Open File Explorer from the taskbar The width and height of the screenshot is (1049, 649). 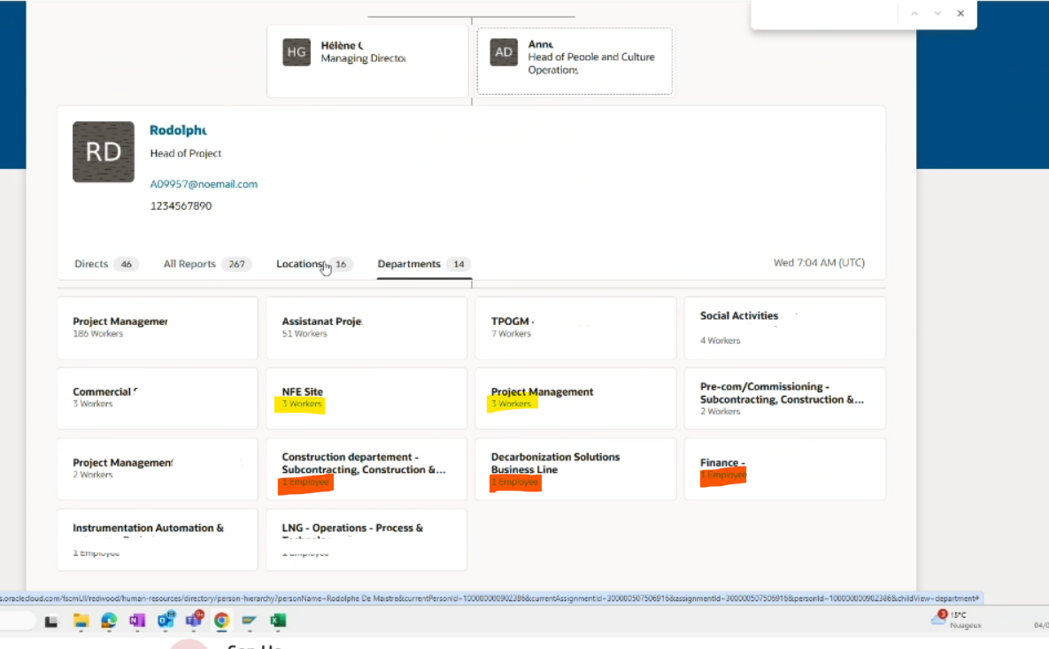(81, 621)
